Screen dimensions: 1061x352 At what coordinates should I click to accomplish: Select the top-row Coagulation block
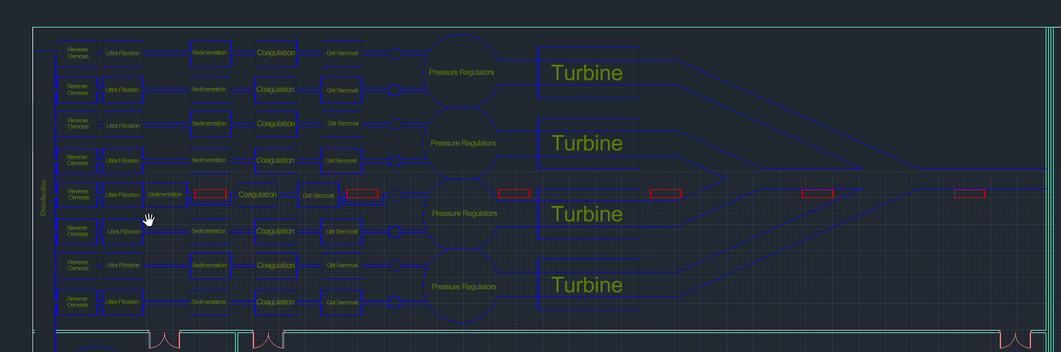click(276, 53)
